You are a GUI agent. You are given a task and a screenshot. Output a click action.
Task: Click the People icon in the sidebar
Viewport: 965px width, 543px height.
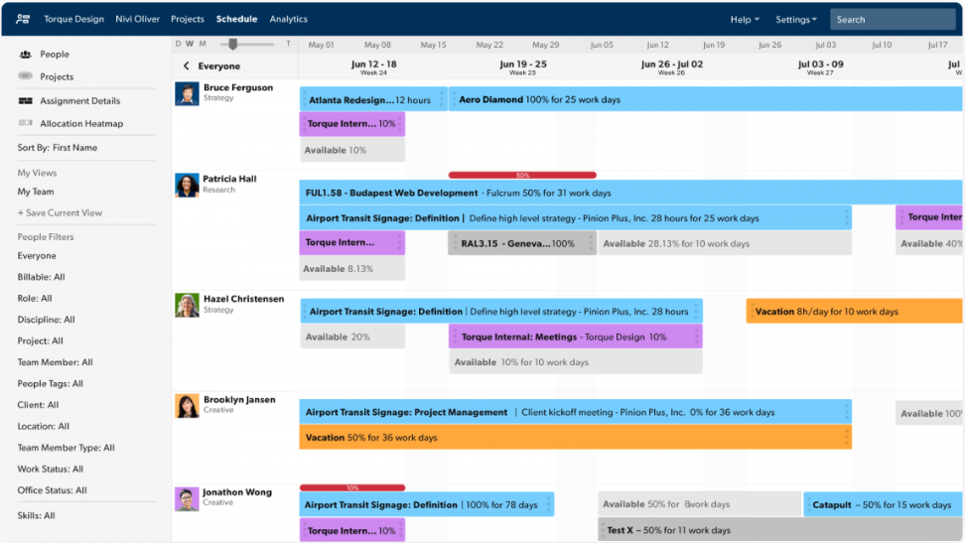[x=25, y=55]
